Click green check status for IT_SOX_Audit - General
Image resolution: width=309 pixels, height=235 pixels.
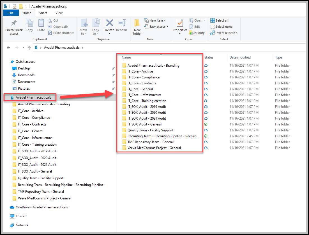pyautogui.click(x=206, y=124)
